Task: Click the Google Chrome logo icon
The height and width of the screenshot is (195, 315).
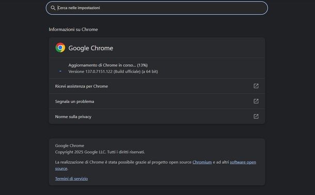Action: (60, 47)
